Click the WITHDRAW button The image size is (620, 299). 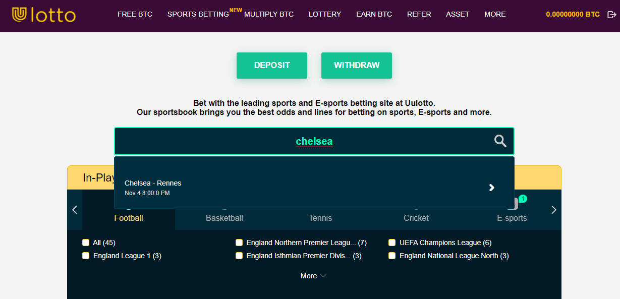point(357,66)
